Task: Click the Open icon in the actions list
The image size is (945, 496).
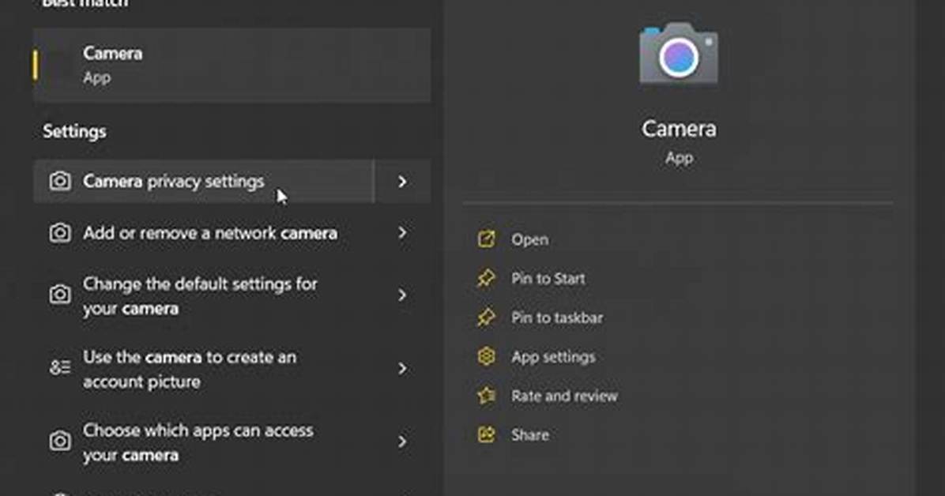Action: tap(487, 239)
